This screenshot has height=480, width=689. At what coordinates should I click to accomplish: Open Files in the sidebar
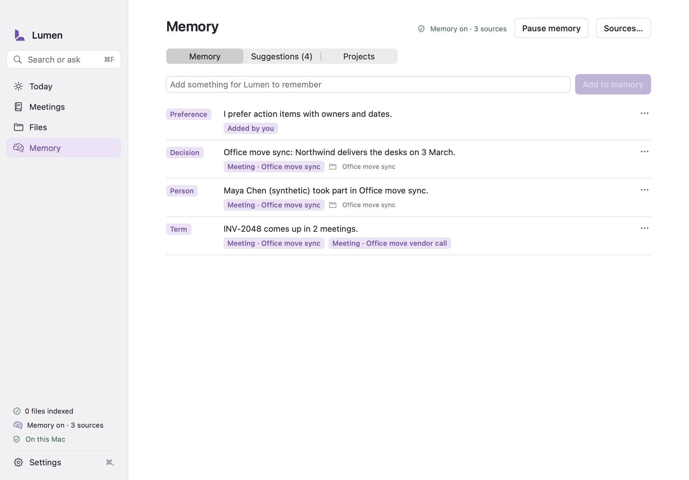pyautogui.click(x=64, y=127)
